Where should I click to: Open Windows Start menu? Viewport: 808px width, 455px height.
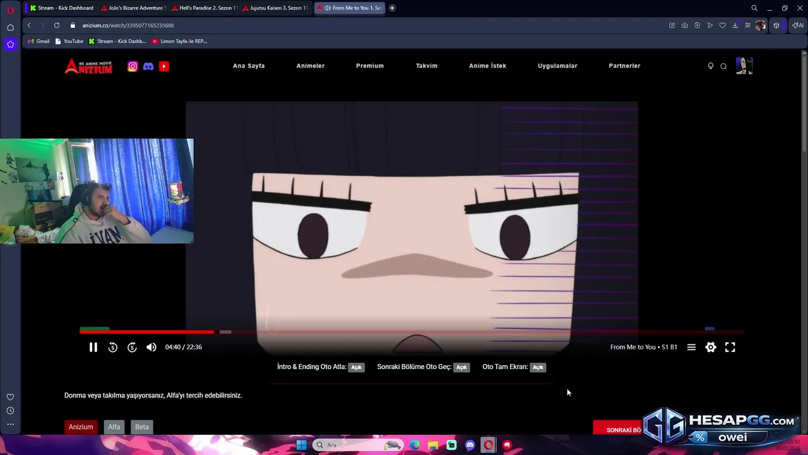301,445
